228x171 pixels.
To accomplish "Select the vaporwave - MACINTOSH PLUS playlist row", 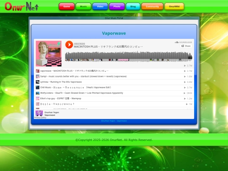I will [x=114, y=71].
